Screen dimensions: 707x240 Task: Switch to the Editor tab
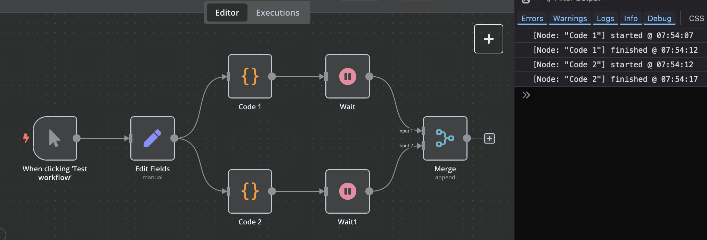[227, 13]
